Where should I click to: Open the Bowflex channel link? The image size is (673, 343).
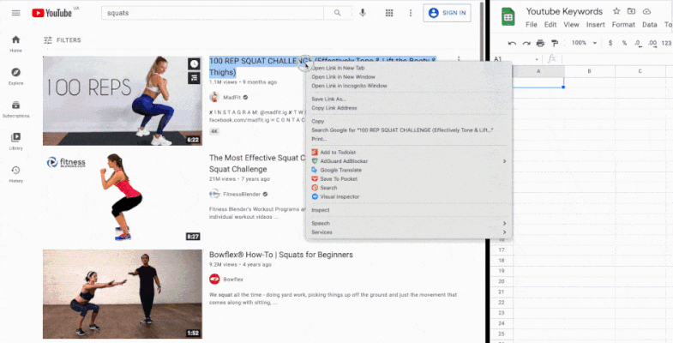tap(233, 279)
